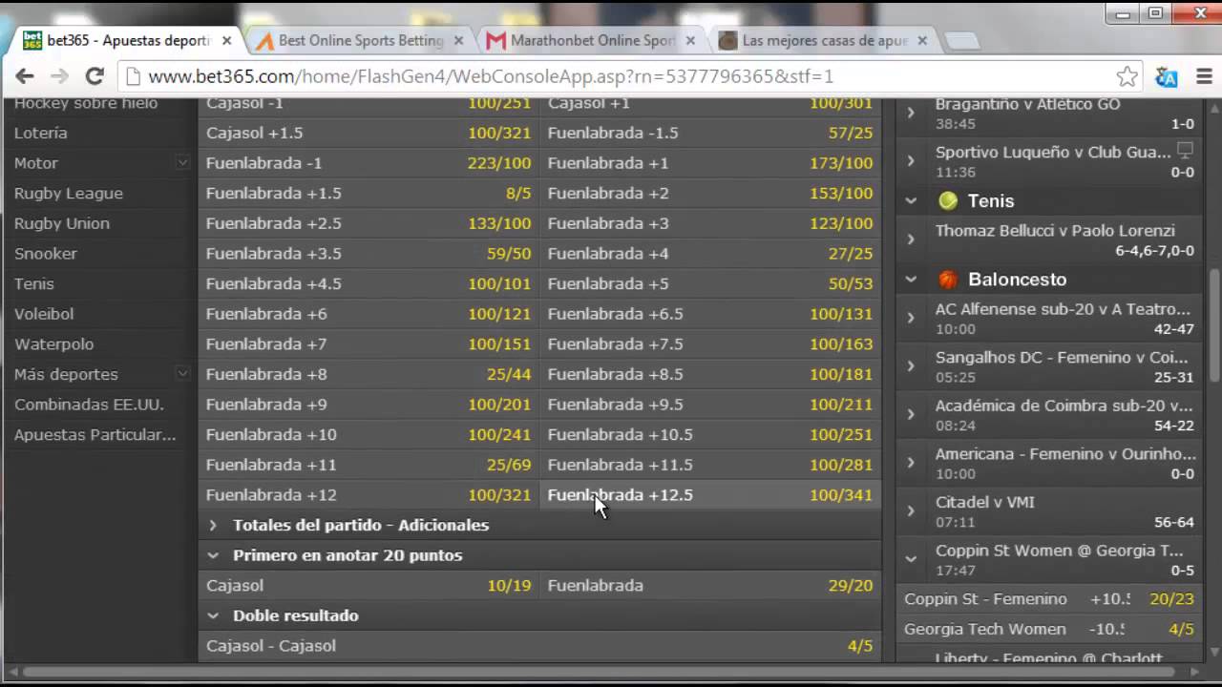Select Fuenlabrada +12.5 odds 100/341
This screenshot has height=687, width=1222.
pyautogui.click(x=710, y=495)
